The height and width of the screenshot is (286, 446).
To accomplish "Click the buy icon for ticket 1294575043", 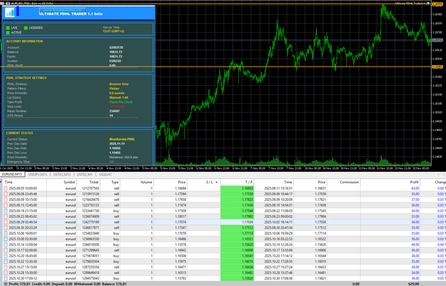I will tap(5, 278).
